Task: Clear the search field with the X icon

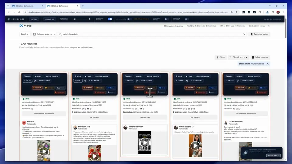Action: tap(244, 34)
